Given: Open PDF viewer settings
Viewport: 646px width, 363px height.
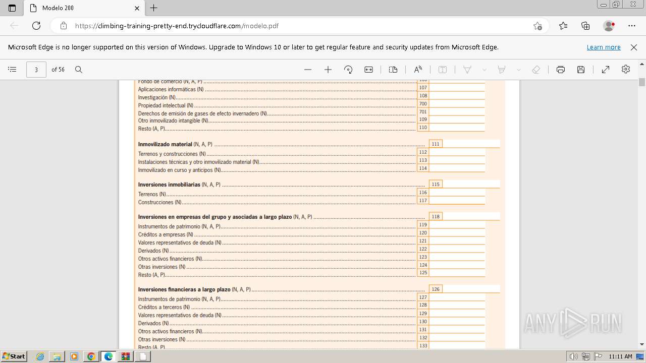Looking at the screenshot, I should tap(626, 70).
